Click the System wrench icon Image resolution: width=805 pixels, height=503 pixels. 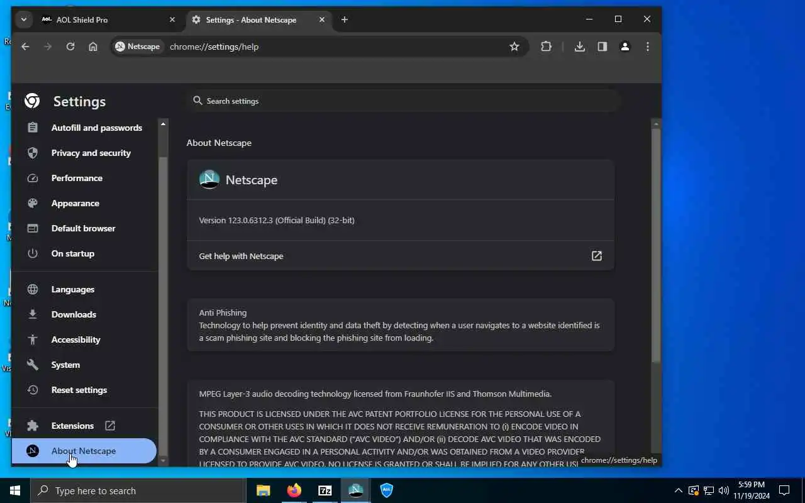(33, 365)
